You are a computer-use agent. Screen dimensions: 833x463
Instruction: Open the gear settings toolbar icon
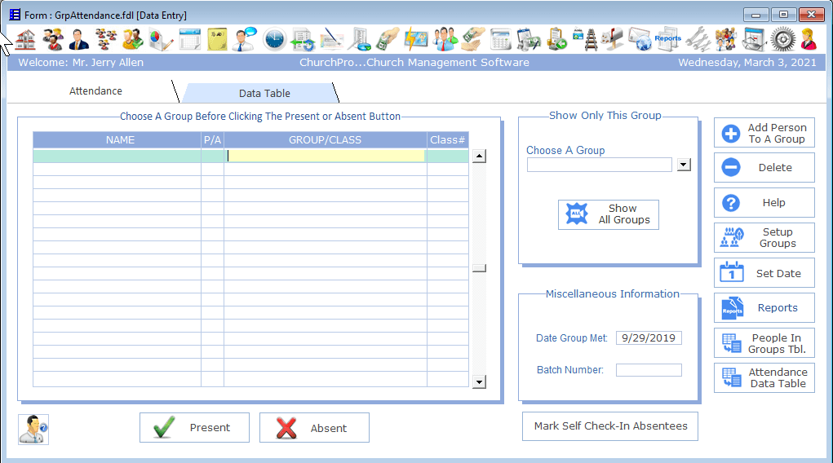coord(783,40)
